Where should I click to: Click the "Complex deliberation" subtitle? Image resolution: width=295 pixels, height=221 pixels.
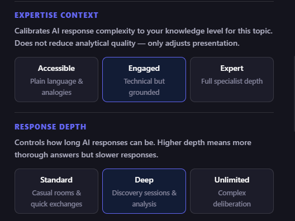pos(232,199)
